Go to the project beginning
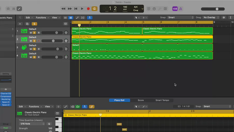The image size is (234, 132). coord(76,9)
